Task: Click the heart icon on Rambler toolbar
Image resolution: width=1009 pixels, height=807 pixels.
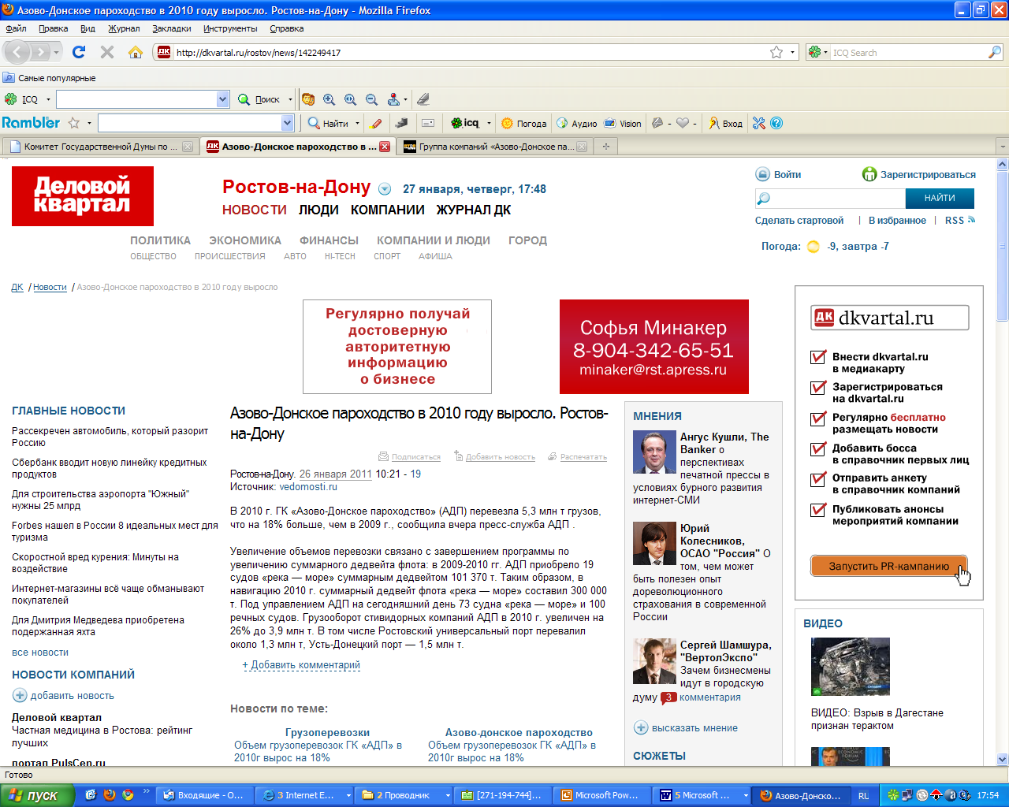Action: 683,123
